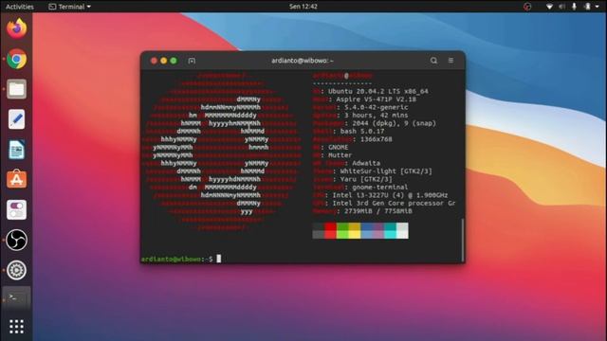The width and height of the screenshot is (607, 341).
Task: Click the Wi-Fi icon in the top bar
Action: point(549,7)
